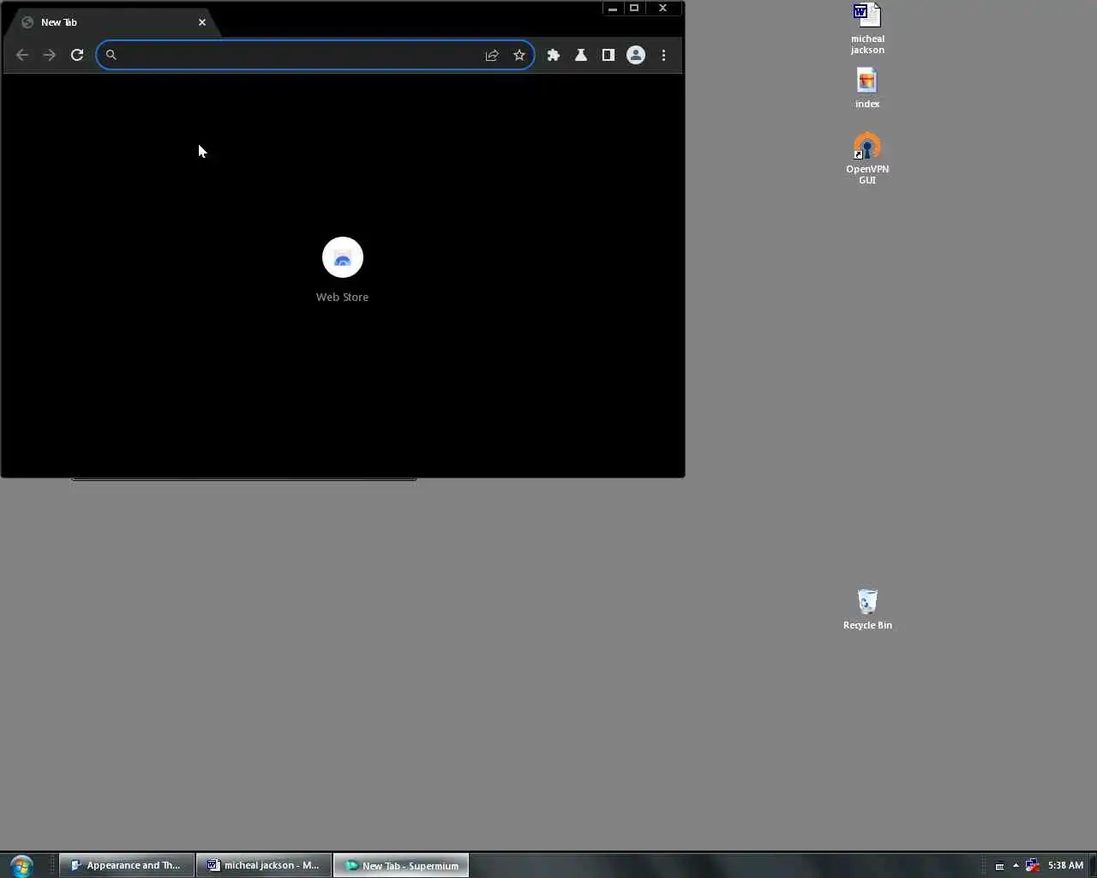This screenshot has height=878, width=1097.
Task: Switch to micheal jackson Word taskbar window
Action: point(264,865)
